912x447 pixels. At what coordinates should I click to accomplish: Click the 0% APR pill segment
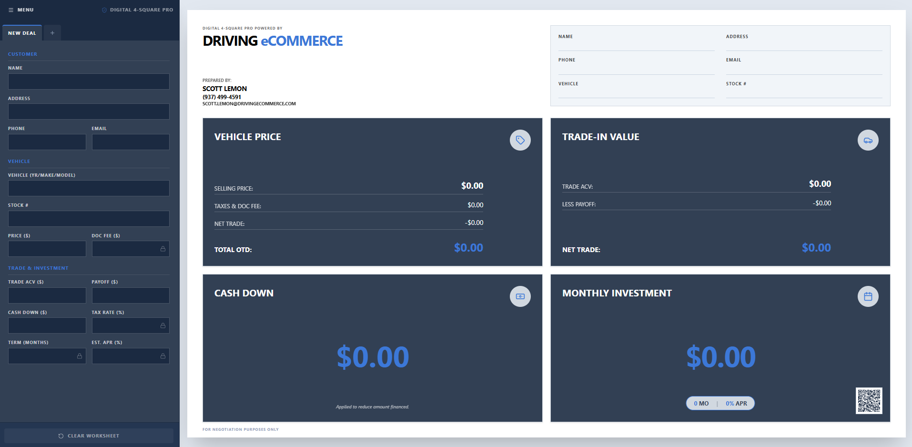click(x=736, y=403)
